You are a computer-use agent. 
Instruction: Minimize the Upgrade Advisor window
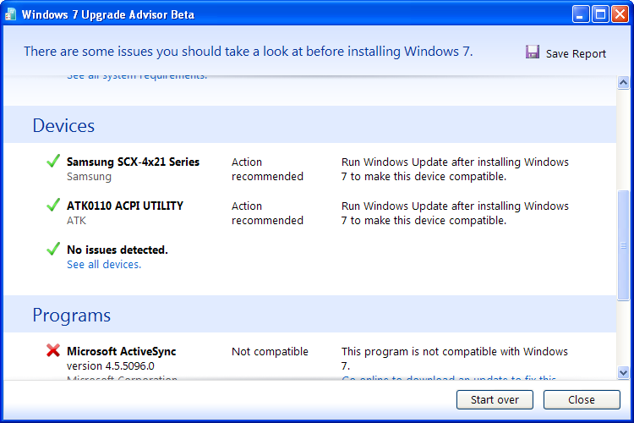(x=581, y=14)
